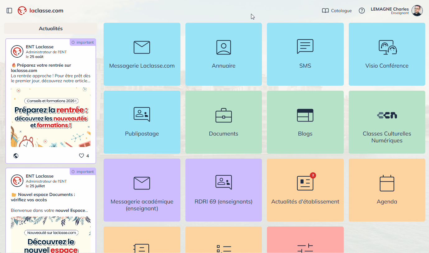Click RDRI 69 (enseignants) label

224,202
